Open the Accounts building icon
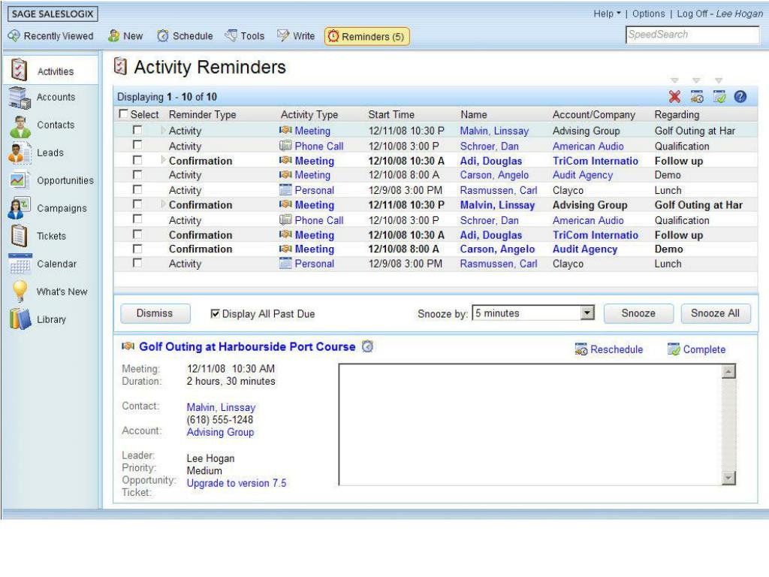The image size is (769, 577). (x=20, y=97)
